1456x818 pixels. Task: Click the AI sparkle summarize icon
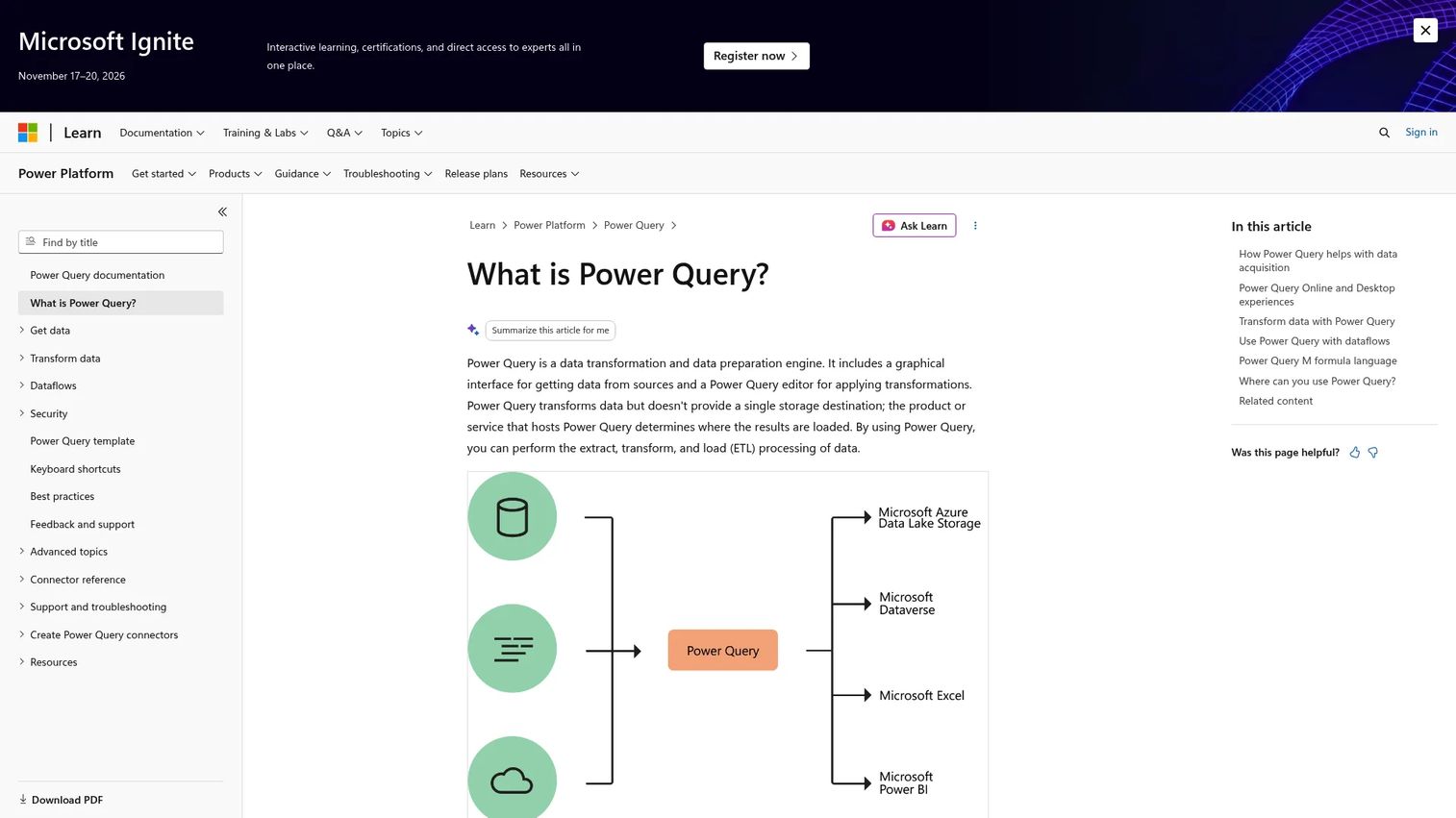click(473, 330)
